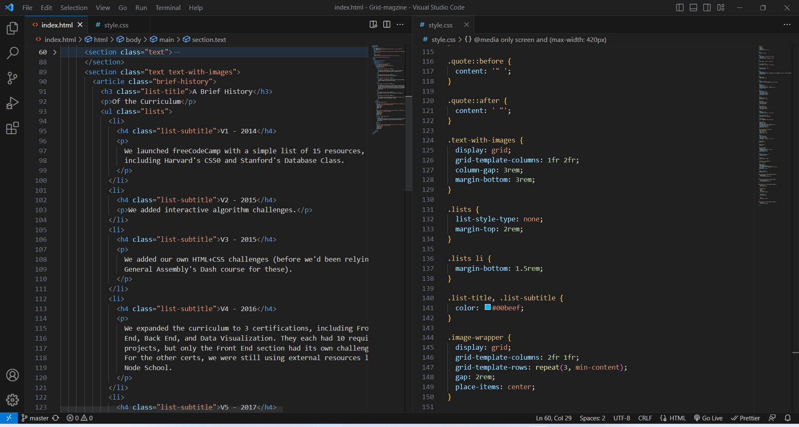
Task: Select the Accounts icon in the activity bar
Action: pos(12,375)
